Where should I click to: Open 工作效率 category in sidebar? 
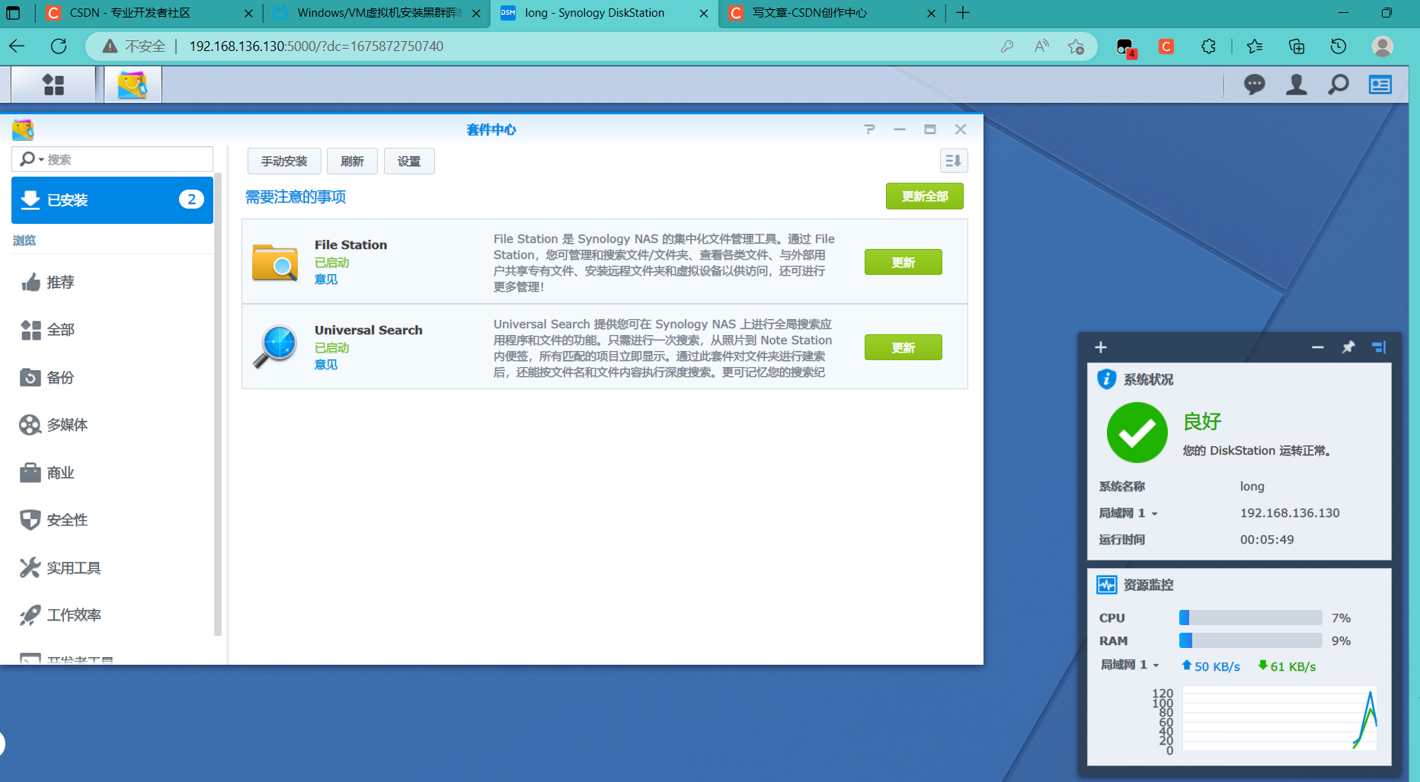click(x=112, y=615)
